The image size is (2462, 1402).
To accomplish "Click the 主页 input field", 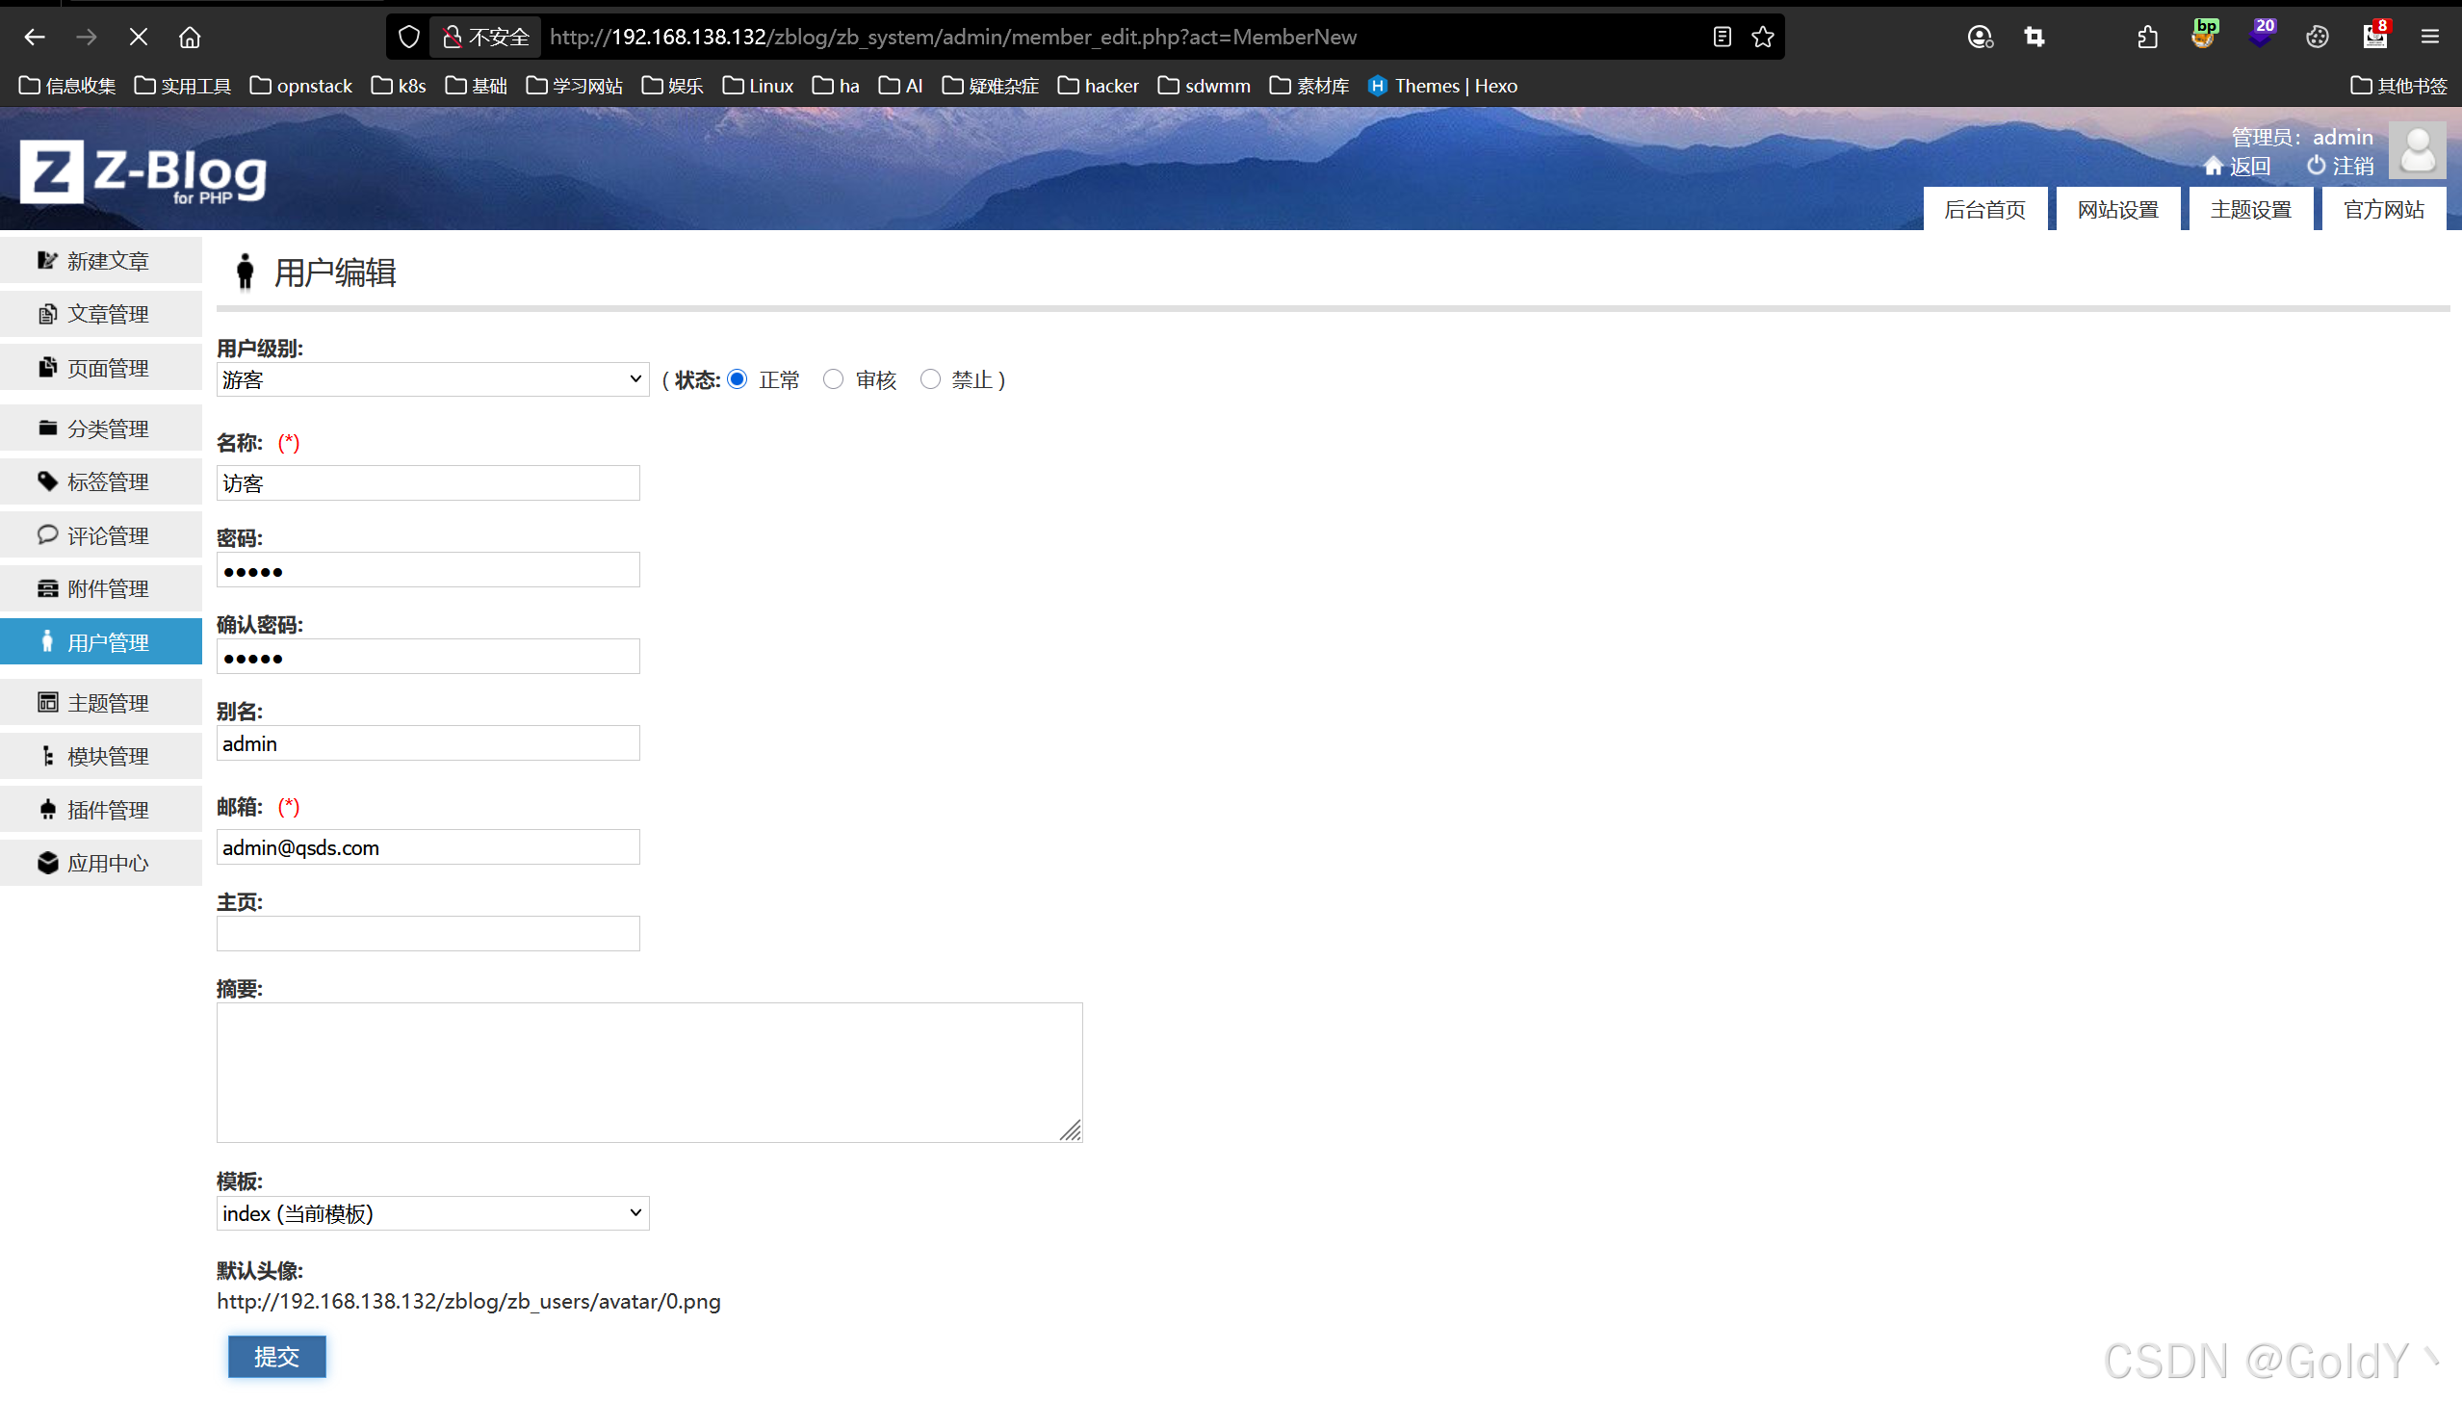I will point(428,933).
